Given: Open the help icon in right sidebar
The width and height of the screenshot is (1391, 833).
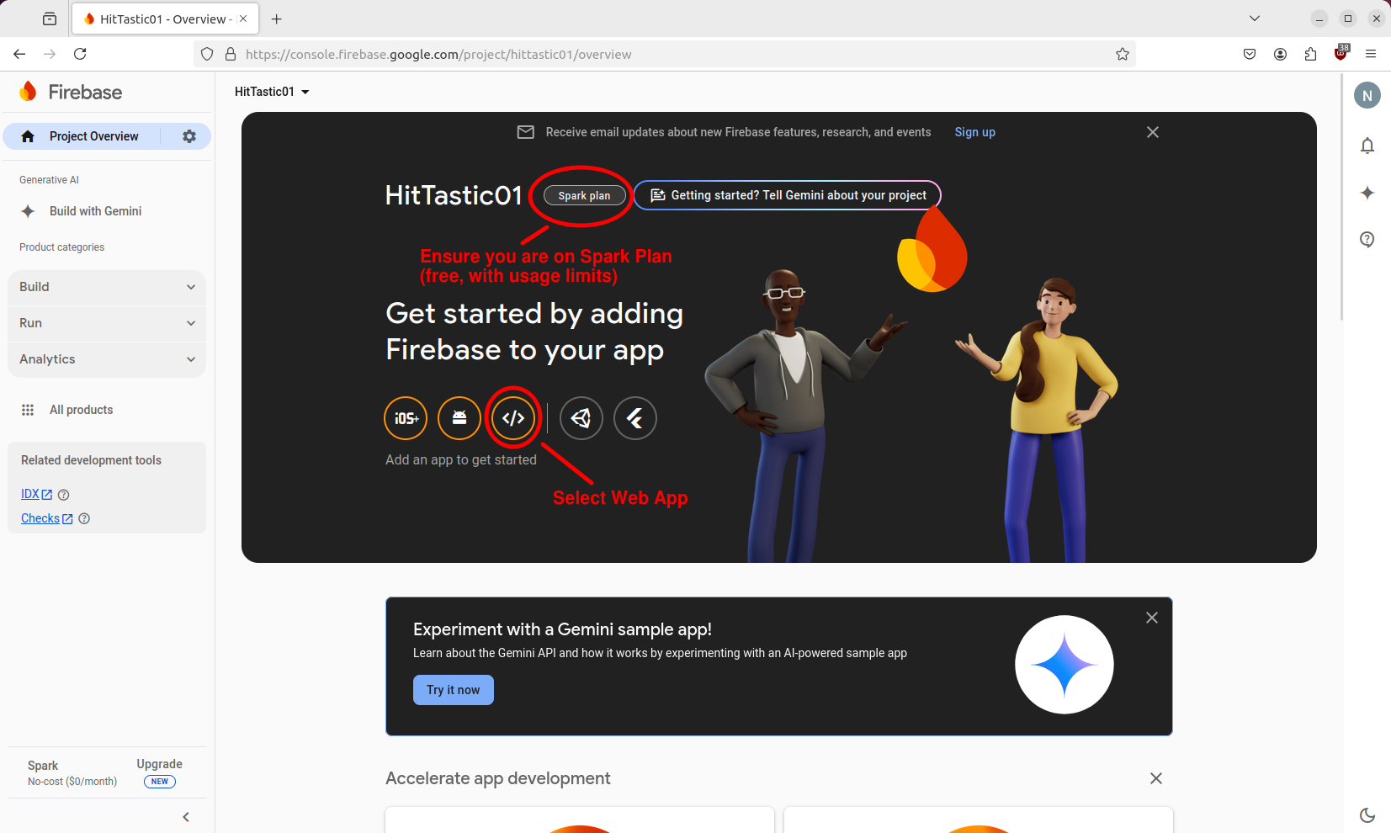Looking at the screenshot, I should (x=1367, y=239).
